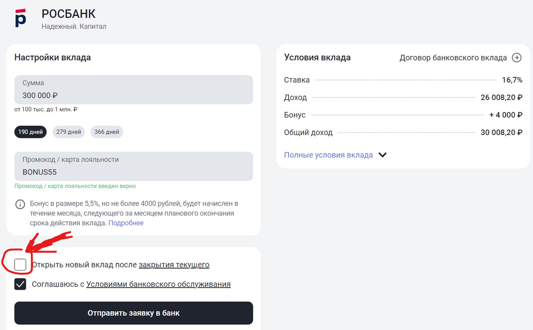Choose the 279 дней deposit term
Image resolution: width=533 pixels, height=330 pixels.
coord(68,132)
